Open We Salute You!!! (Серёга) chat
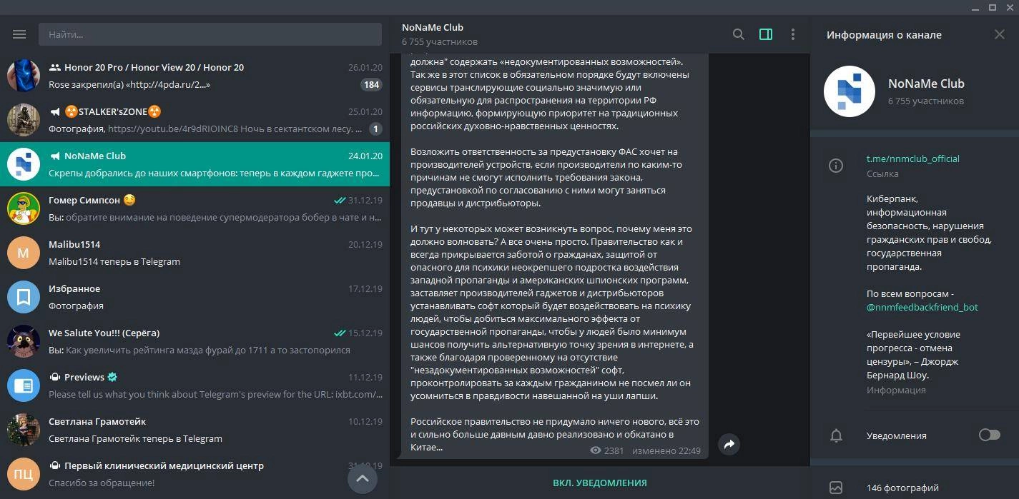The width and height of the screenshot is (1019, 499). [x=195, y=341]
